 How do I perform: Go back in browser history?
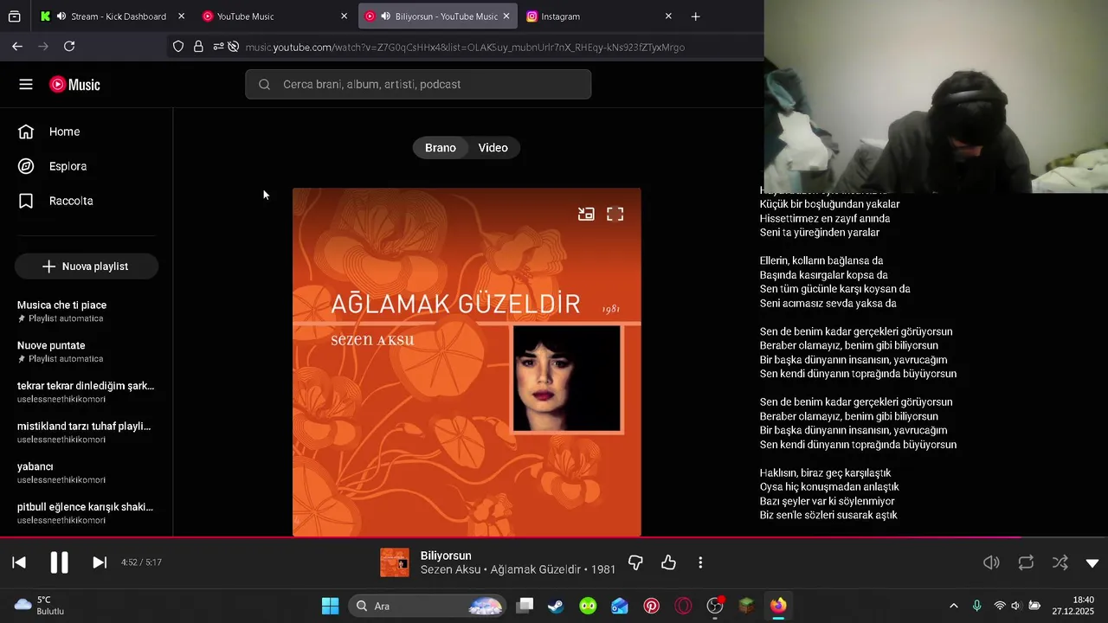(17, 47)
